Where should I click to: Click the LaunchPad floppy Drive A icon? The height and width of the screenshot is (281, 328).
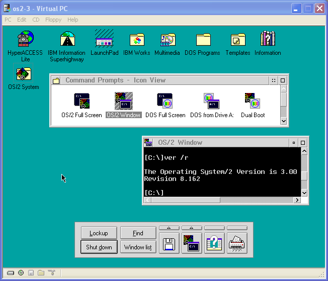click(169, 243)
